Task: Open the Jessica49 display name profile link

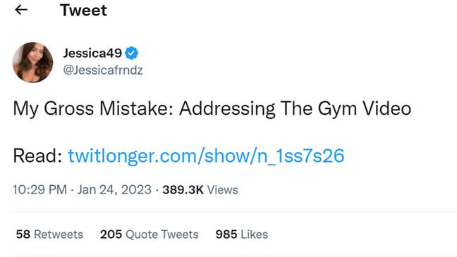Action: tap(92, 53)
